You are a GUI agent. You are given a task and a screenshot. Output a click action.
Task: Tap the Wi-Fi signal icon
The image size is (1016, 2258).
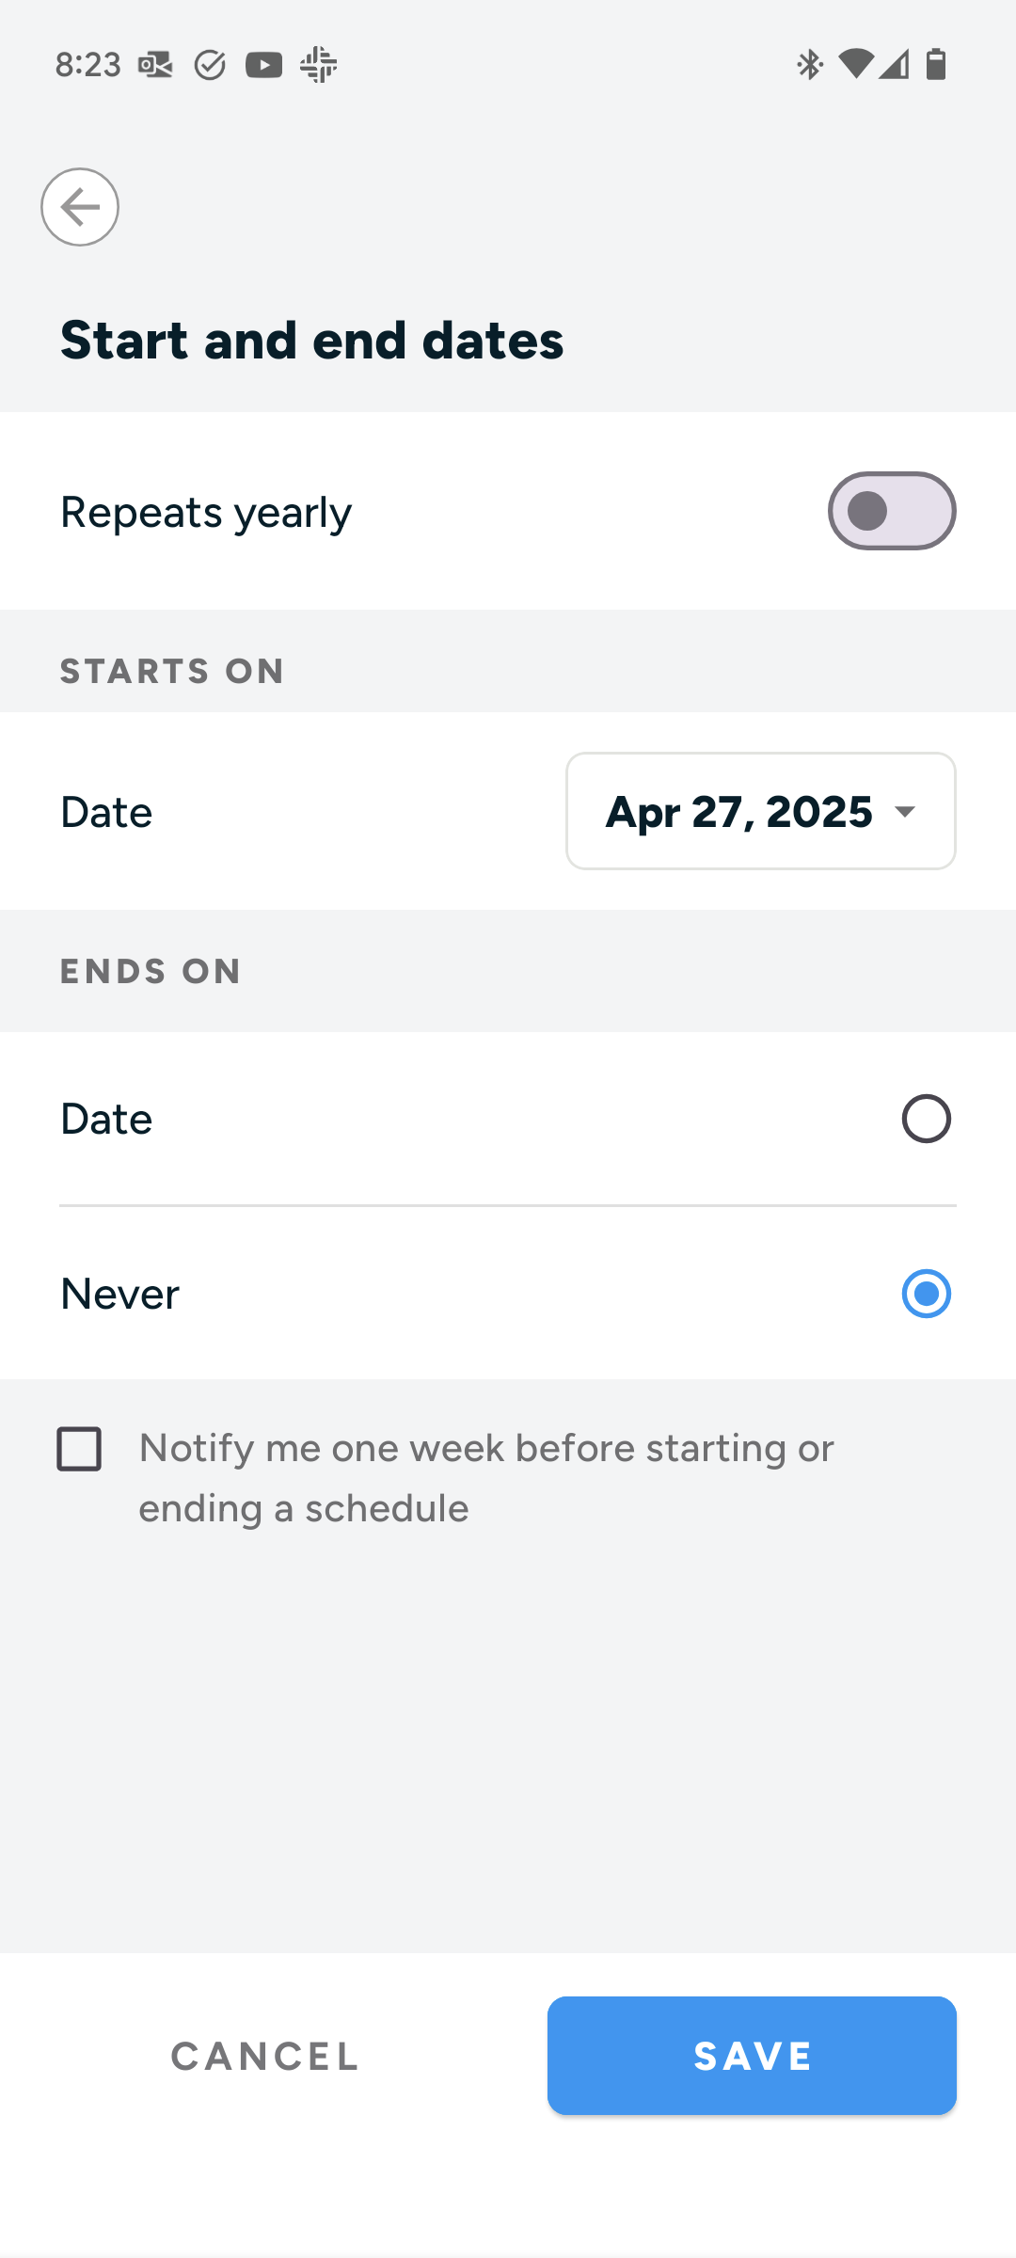pos(856,64)
